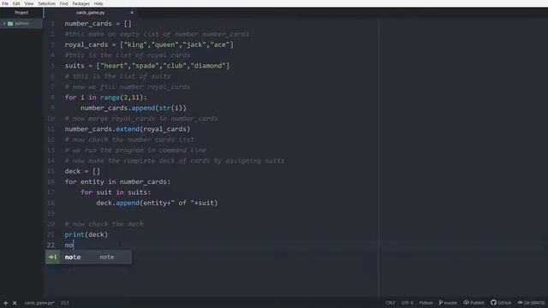Open cursor position 22:3 in status bar
Screen dimensions: 548x308
65,303
